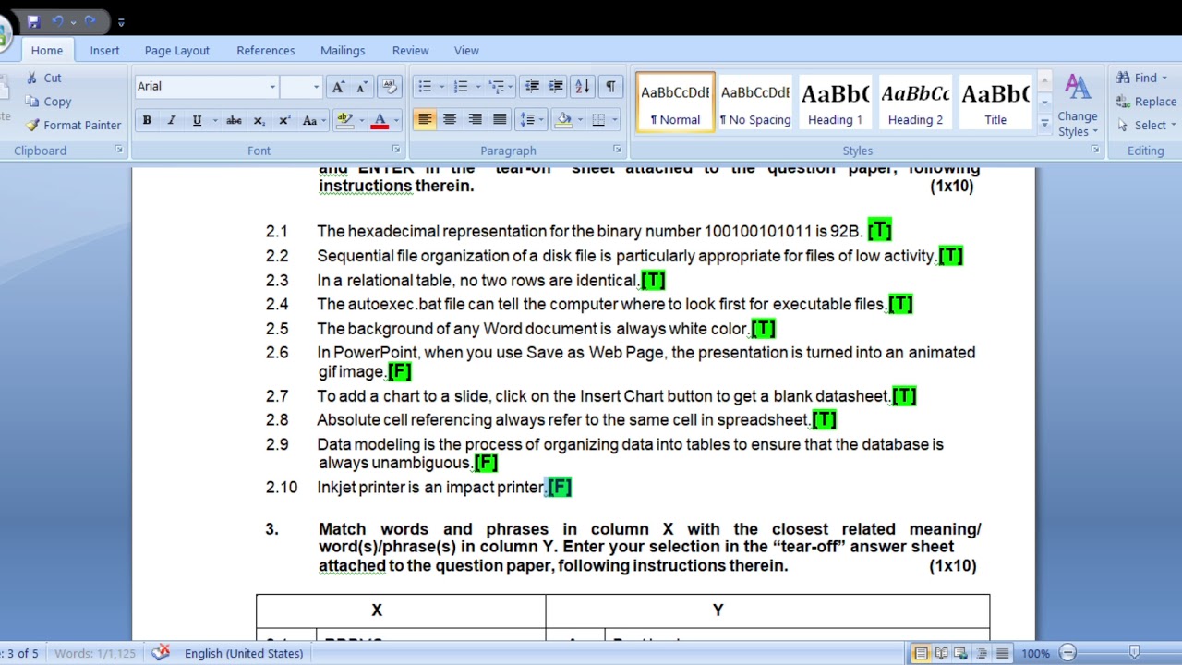Image resolution: width=1182 pixels, height=665 pixels.
Task: Grow the font size with Grow Font
Action: coord(338,86)
